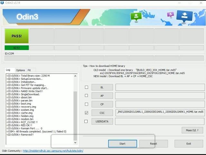
Task: Click the 'Odin3 v3.14' window title
Action: [x=13, y=3]
